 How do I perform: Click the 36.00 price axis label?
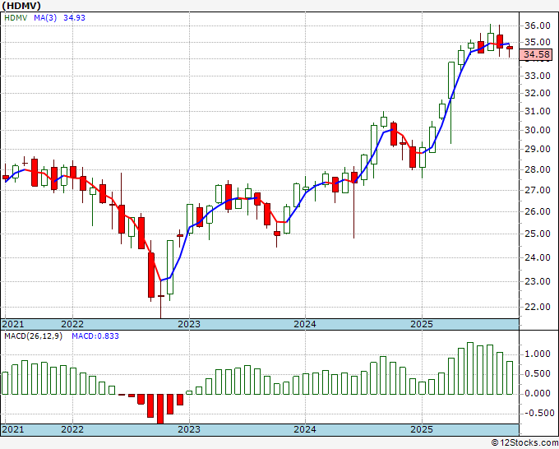538,25
